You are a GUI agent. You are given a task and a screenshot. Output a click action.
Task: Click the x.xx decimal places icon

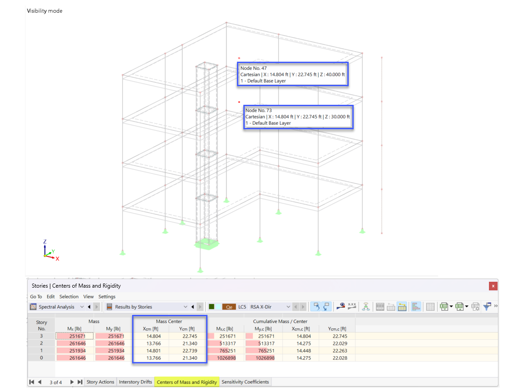click(x=352, y=306)
